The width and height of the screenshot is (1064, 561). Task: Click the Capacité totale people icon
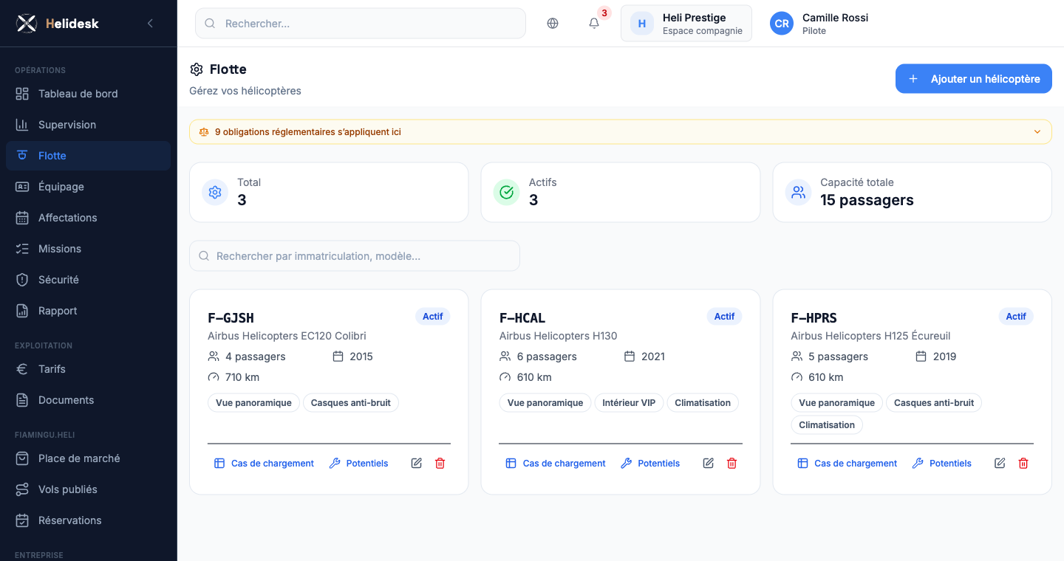tap(798, 193)
